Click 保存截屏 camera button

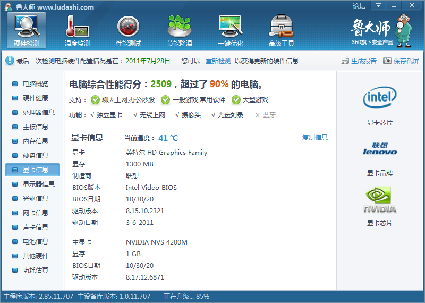pos(401,61)
